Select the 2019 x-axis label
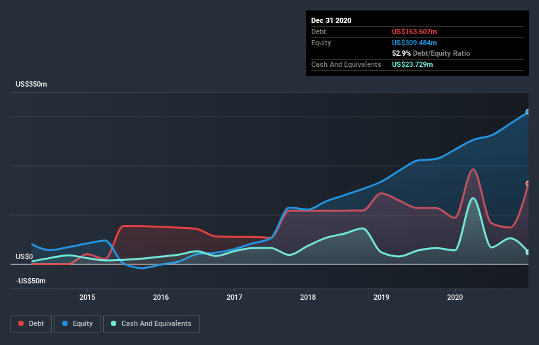 [381, 297]
